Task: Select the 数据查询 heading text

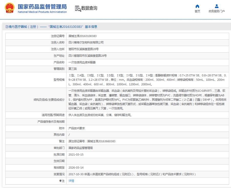Action: pos(89,8)
